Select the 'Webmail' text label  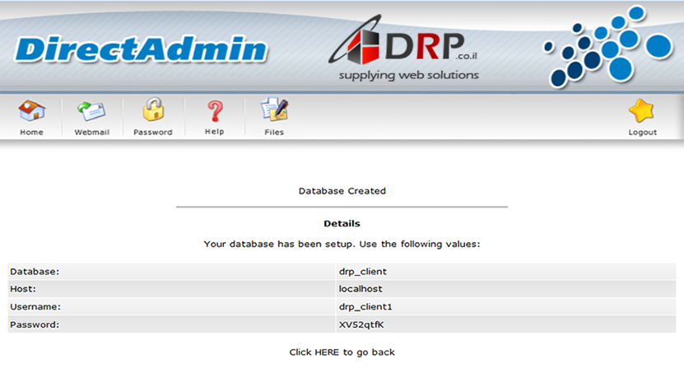91,132
